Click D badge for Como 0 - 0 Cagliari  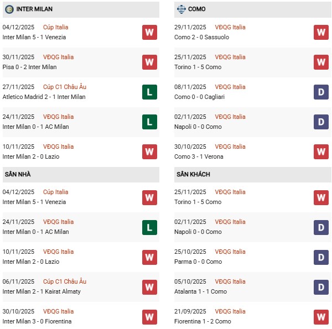click(321, 92)
